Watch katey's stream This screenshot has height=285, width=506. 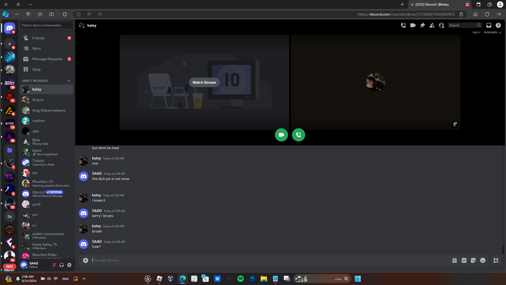[x=204, y=82]
